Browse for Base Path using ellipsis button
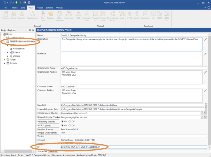The image size is (211, 157). click(206, 105)
